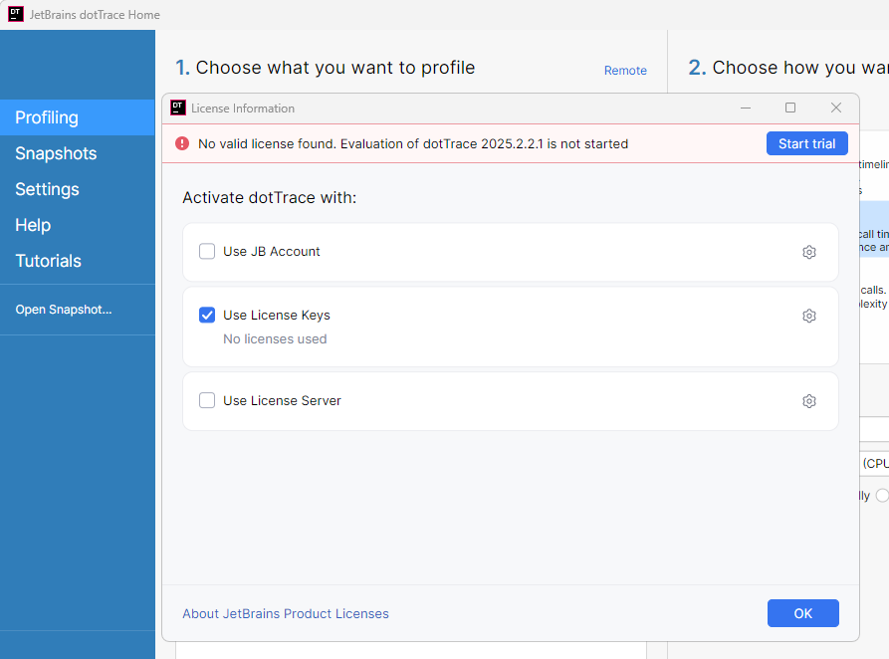The image size is (889, 659).
Task: Click dotTrace app icon in main titlebar
Action: tap(15, 15)
